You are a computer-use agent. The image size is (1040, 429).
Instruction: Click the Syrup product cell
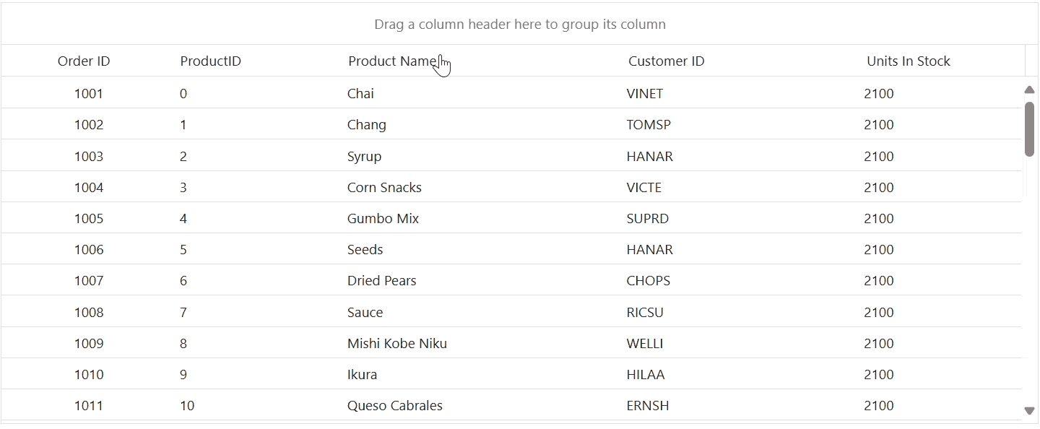(364, 157)
